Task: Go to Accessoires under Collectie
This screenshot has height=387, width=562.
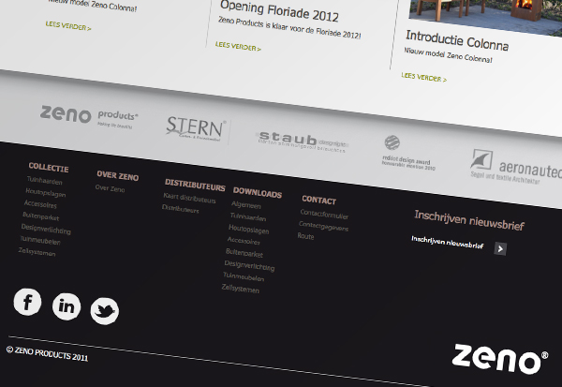Action: tap(40, 204)
